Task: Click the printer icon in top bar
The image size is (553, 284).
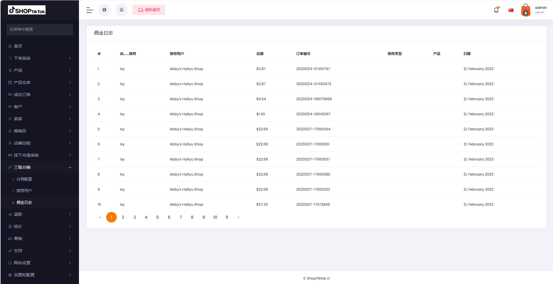Action: (122, 10)
